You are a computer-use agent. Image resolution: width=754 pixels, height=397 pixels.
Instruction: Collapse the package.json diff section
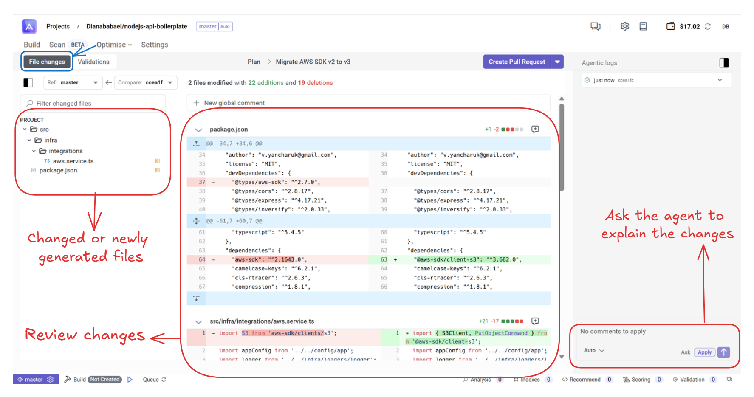[198, 130]
